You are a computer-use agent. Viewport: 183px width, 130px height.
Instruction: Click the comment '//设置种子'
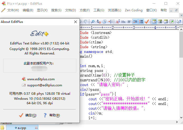124,75
